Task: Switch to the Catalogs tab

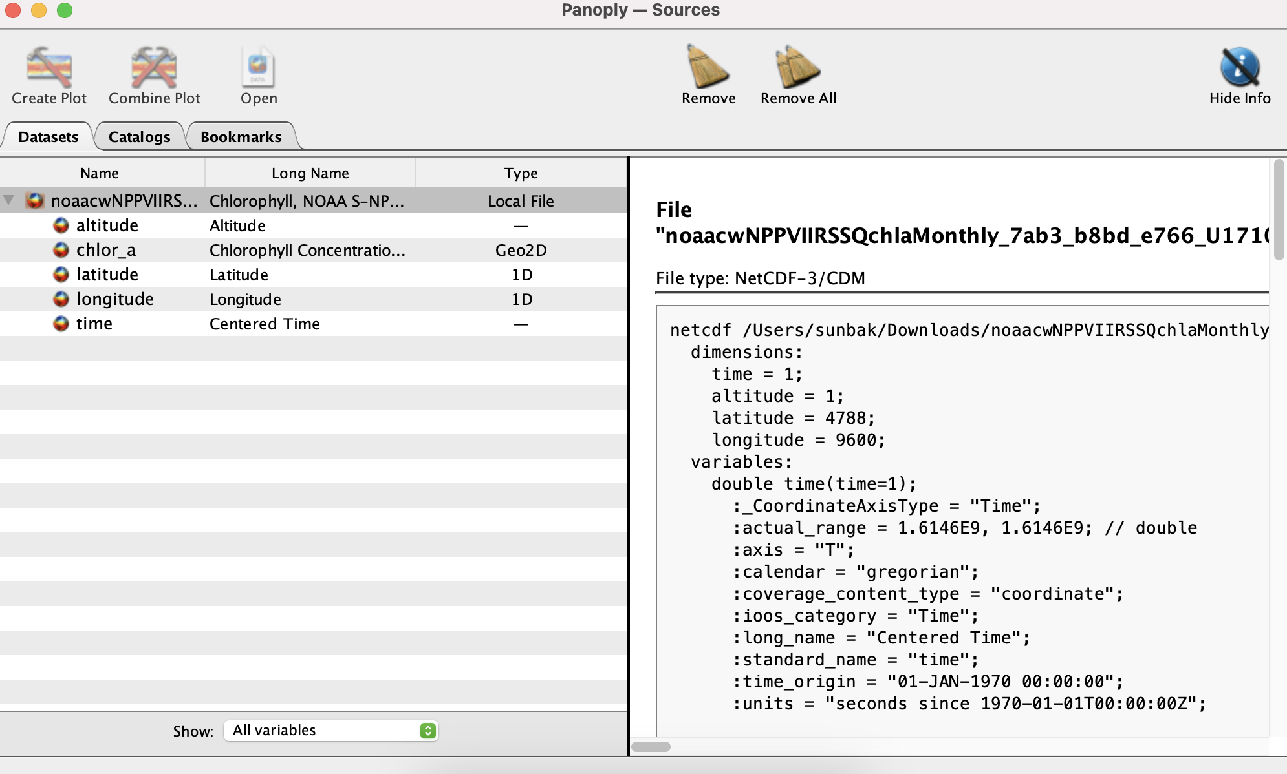Action: 139,137
